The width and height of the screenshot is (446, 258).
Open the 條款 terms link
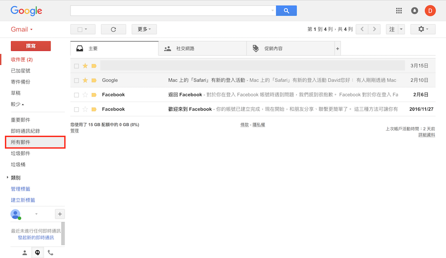(x=244, y=125)
